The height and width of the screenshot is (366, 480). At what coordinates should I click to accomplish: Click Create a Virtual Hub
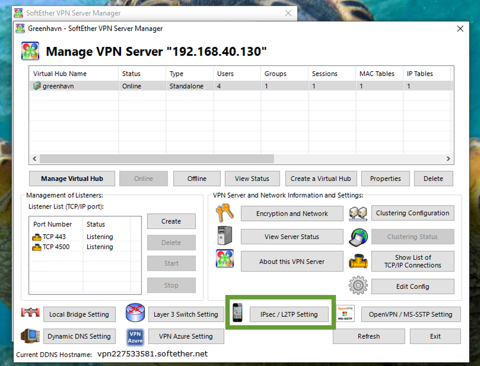(x=321, y=179)
